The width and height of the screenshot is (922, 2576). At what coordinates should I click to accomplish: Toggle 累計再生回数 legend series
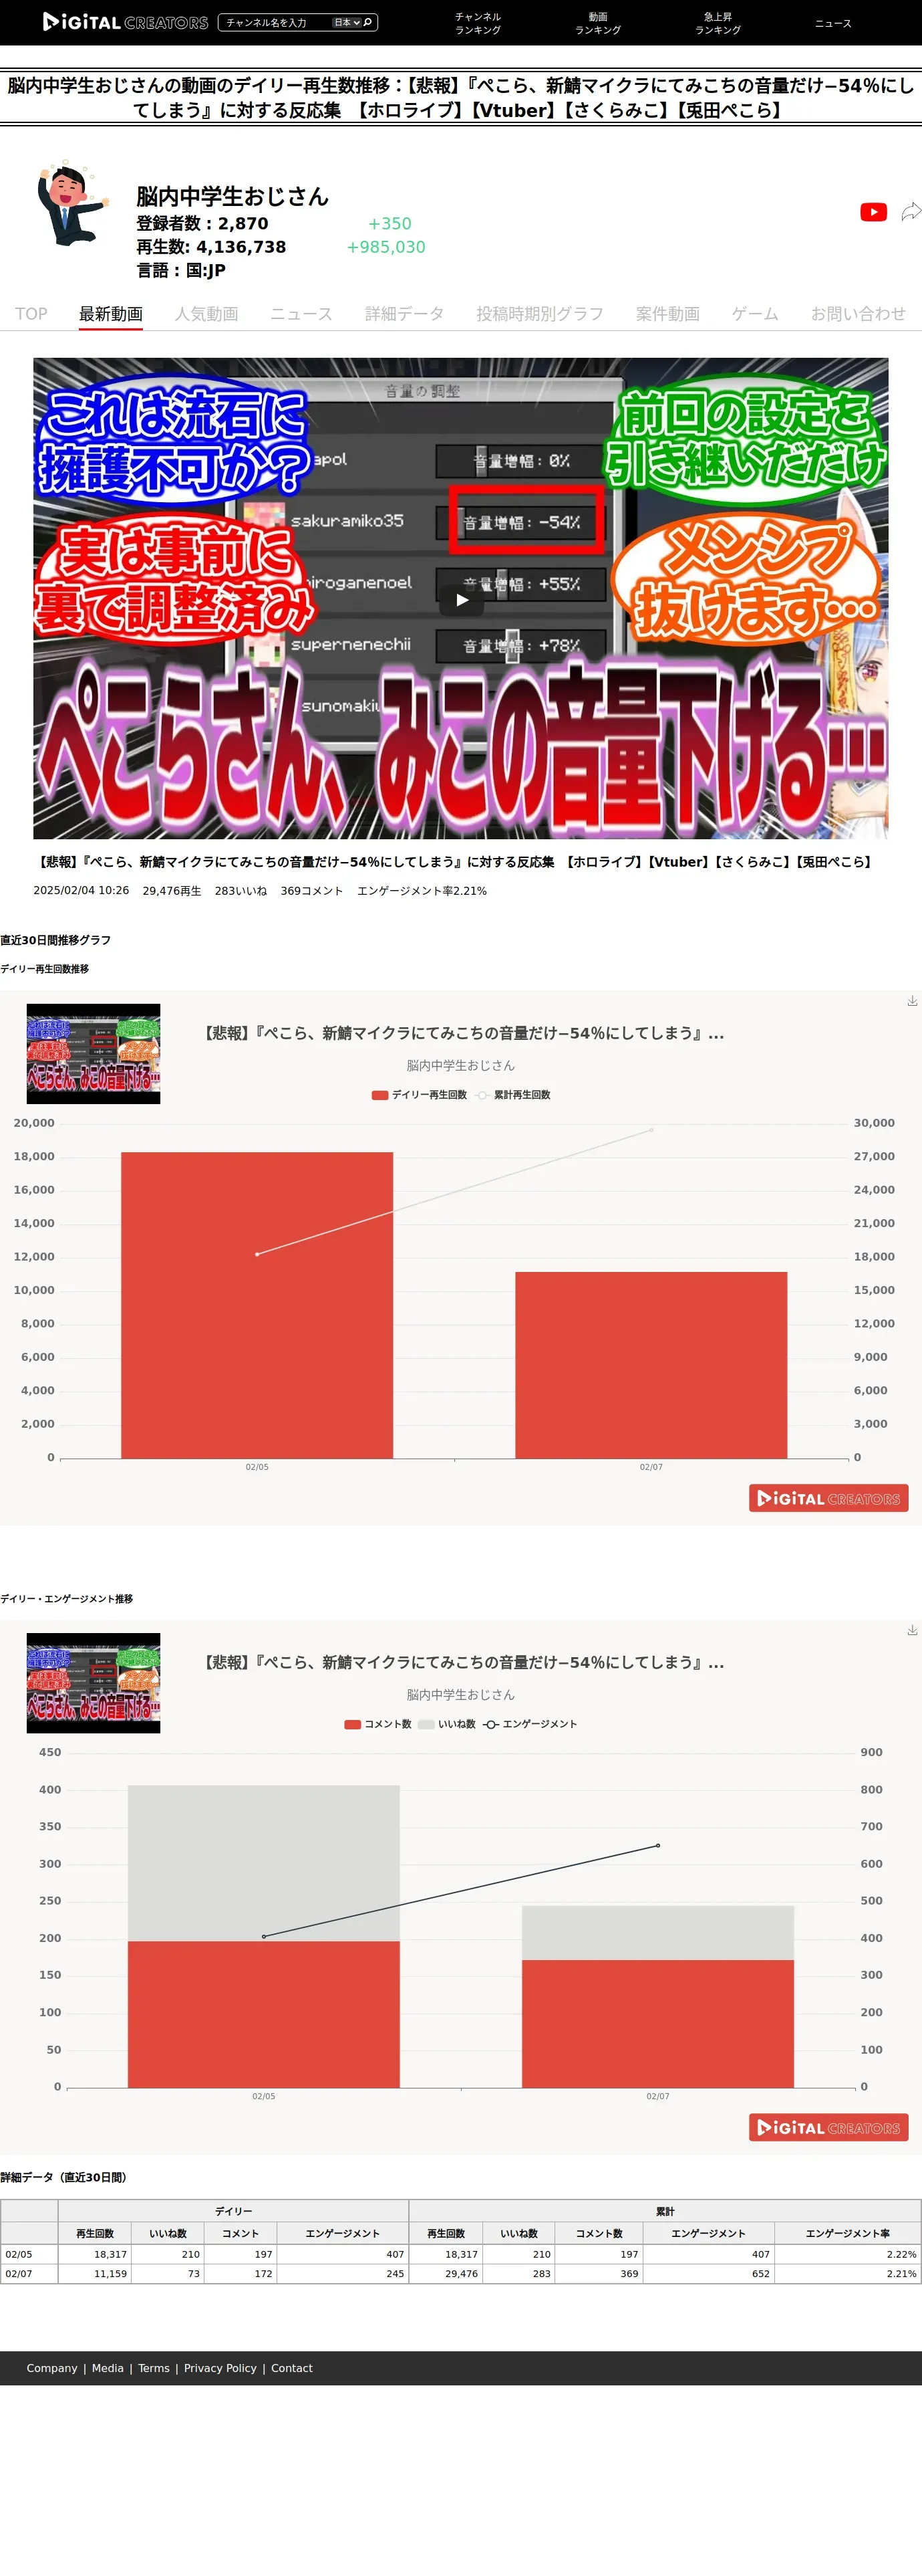pyautogui.click(x=512, y=1095)
